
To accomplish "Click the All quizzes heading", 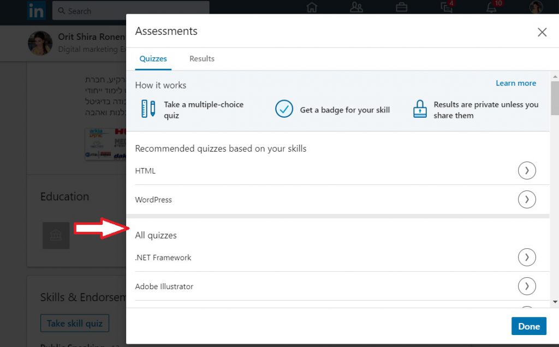I will tap(156, 235).
